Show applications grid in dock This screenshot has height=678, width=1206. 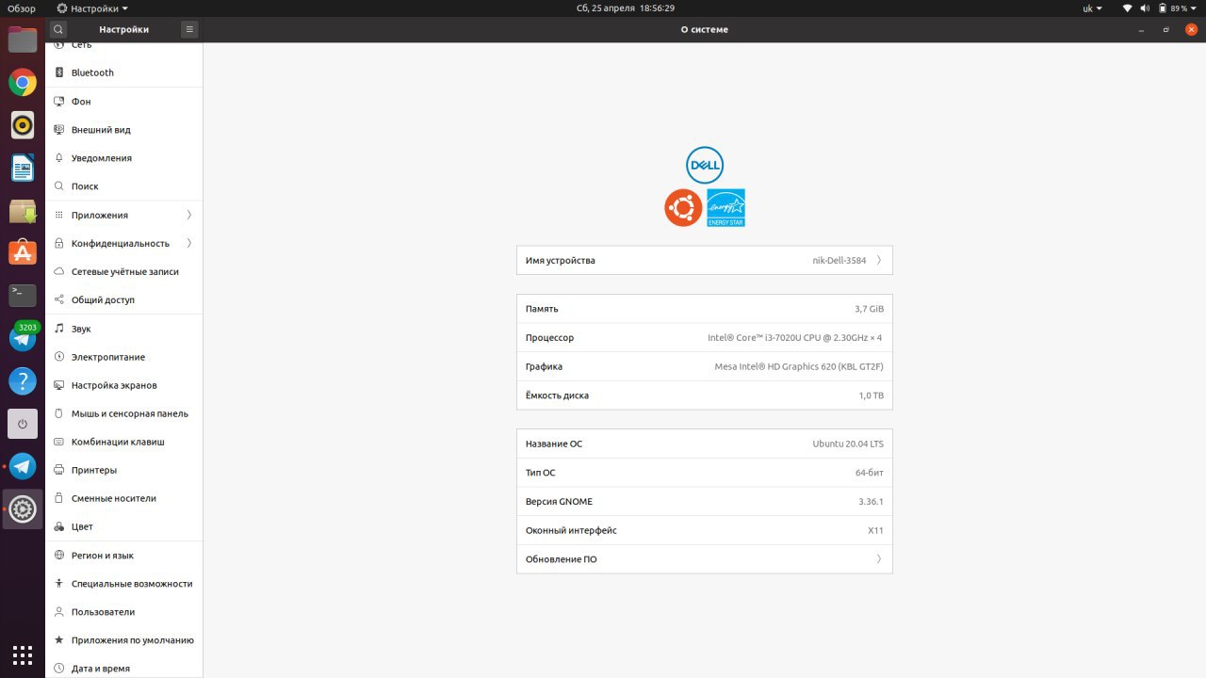(x=23, y=654)
